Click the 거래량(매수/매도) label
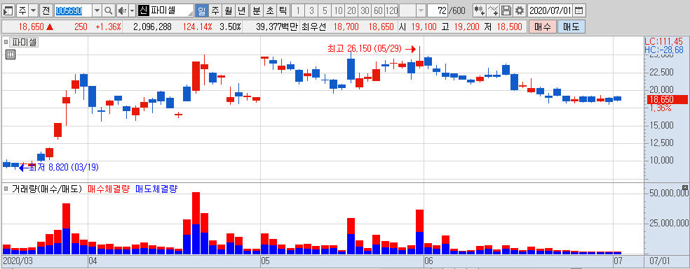 point(47,189)
